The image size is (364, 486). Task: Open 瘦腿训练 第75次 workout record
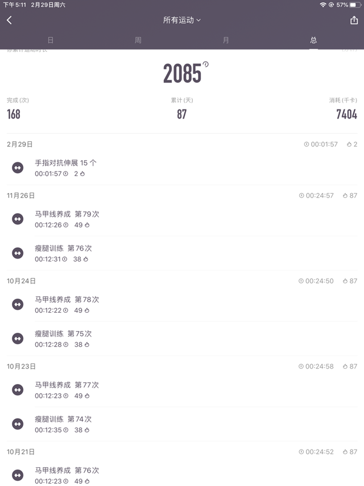[x=63, y=338]
